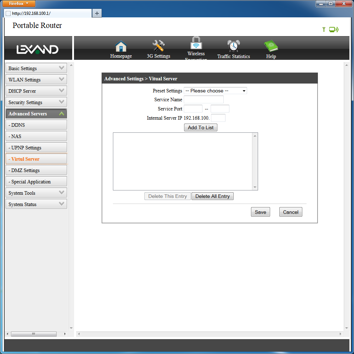
Task: Open a new Firefox tab
Action: pyautogui.click(x=97, y=13)
